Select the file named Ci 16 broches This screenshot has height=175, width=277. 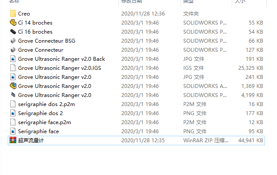35,31
